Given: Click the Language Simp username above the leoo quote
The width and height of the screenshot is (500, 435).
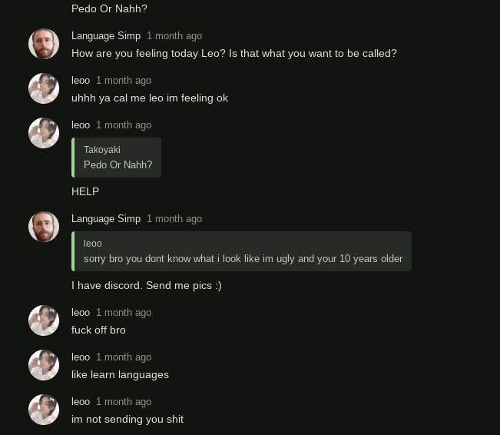Looking at the screenshot, I should tap(106, 218).
